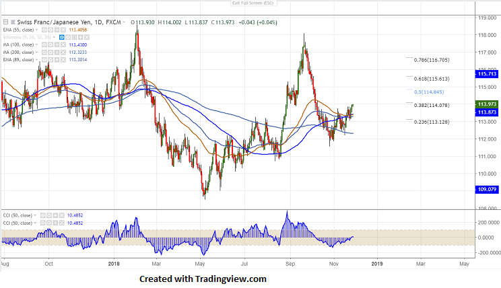Click the 0.236(113.128) Fibonacci level label
This screenshot has width=501, height=288.
click(x=432, y=122)
